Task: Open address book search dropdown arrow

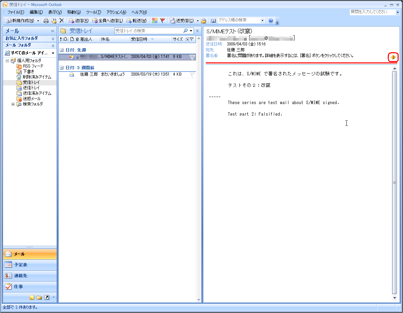Action: (262, 20)
